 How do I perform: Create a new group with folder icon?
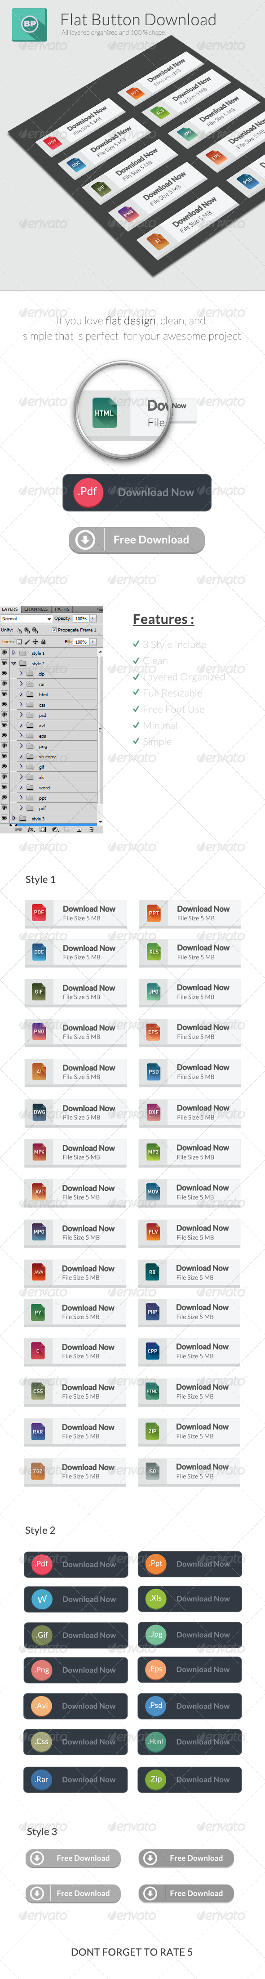(67, 830)
